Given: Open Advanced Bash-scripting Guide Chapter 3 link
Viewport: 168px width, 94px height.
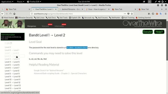Looking at the screenshot, I should click(x=60, y=73).
